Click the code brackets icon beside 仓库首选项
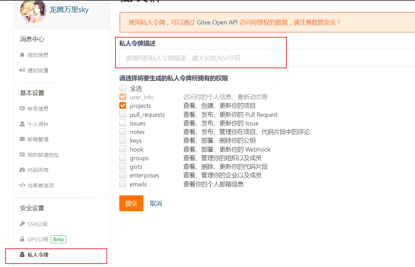The height and width of the screenshot is (267, 415). click(x=22, y=185)
